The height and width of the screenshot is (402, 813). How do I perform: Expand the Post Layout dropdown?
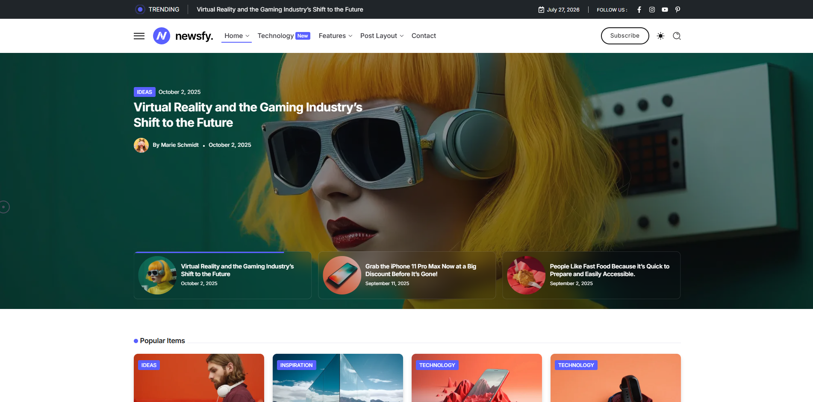pos(382,36)
